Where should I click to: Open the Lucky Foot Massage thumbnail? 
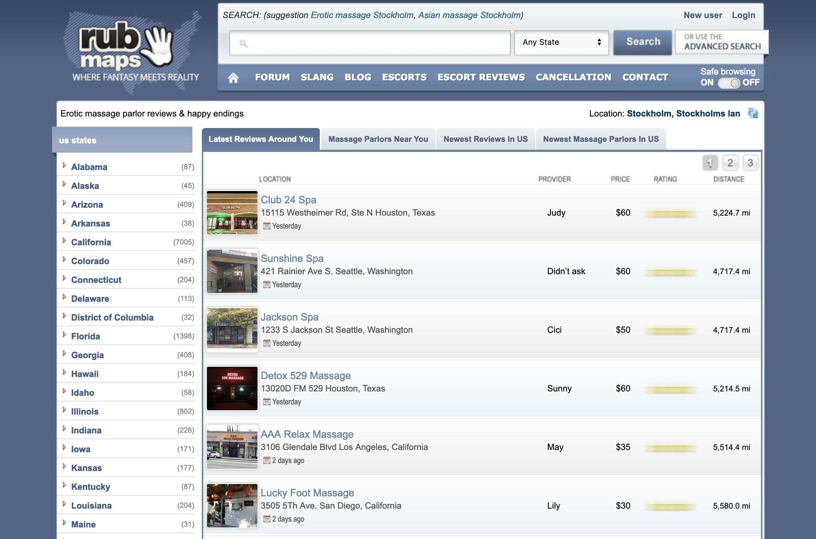pos(232,506)
